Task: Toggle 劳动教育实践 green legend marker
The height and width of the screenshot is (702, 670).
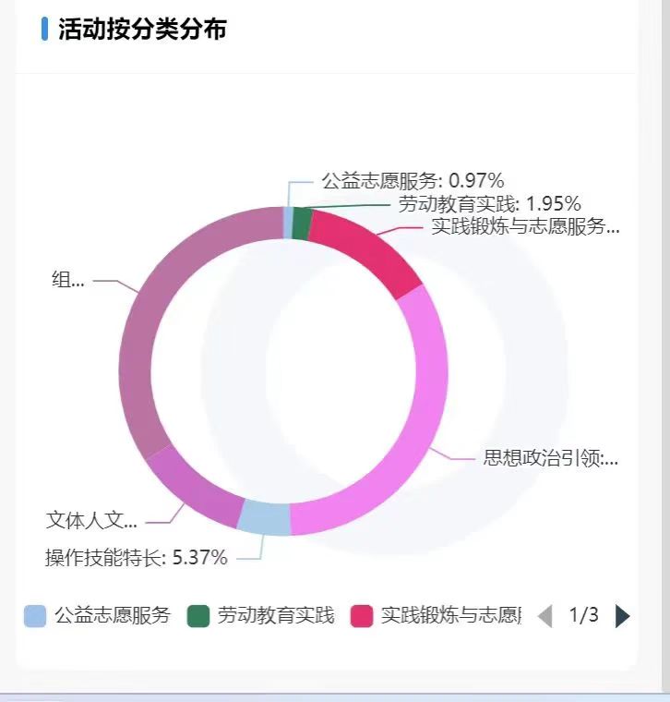Action: pos(198,616)
